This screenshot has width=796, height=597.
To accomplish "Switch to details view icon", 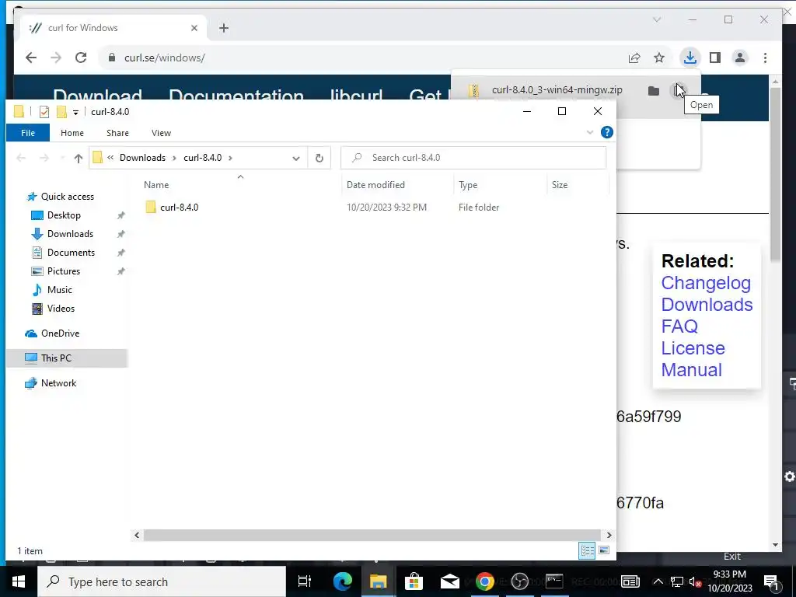I will [588, 551].
